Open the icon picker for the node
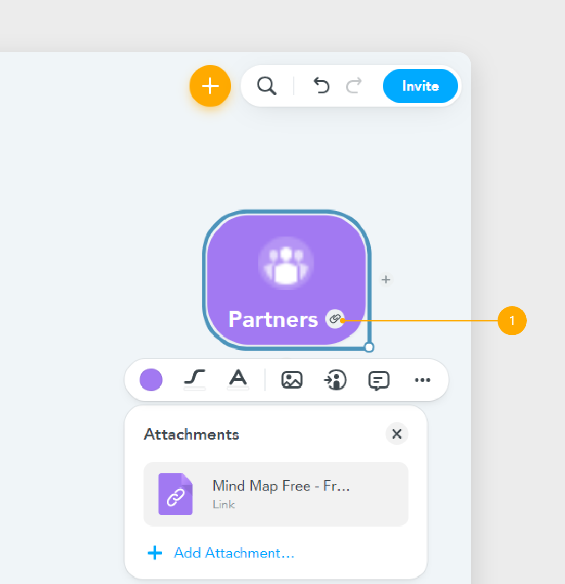Screen dimensions: 565x584 [x=335, y=379]
